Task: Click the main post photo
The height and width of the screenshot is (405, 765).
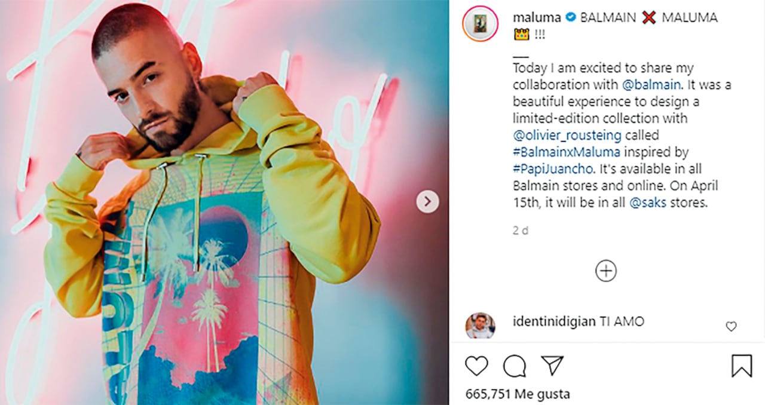Action: (224, 239)
